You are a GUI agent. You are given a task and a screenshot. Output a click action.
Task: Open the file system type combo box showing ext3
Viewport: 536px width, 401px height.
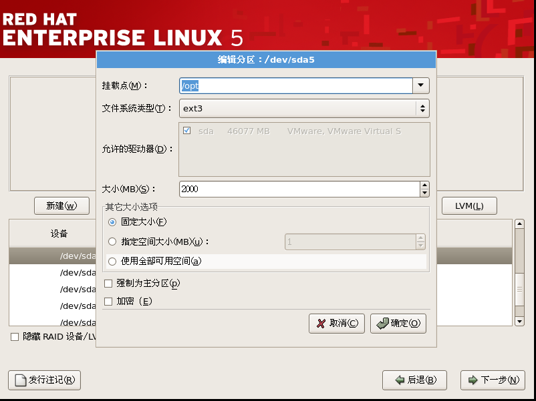click(304, 109)
